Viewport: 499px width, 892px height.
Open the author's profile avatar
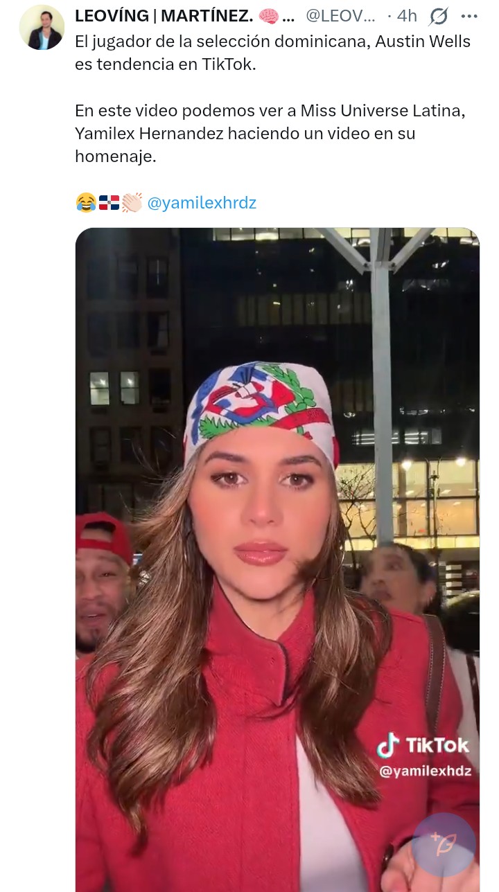click(x=42, y=28)
